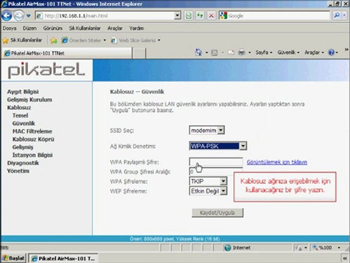Open Gelişmiş Kurulum in sidebar
The width and height of the screenshot is (350, 263).
tap(30, 100)
